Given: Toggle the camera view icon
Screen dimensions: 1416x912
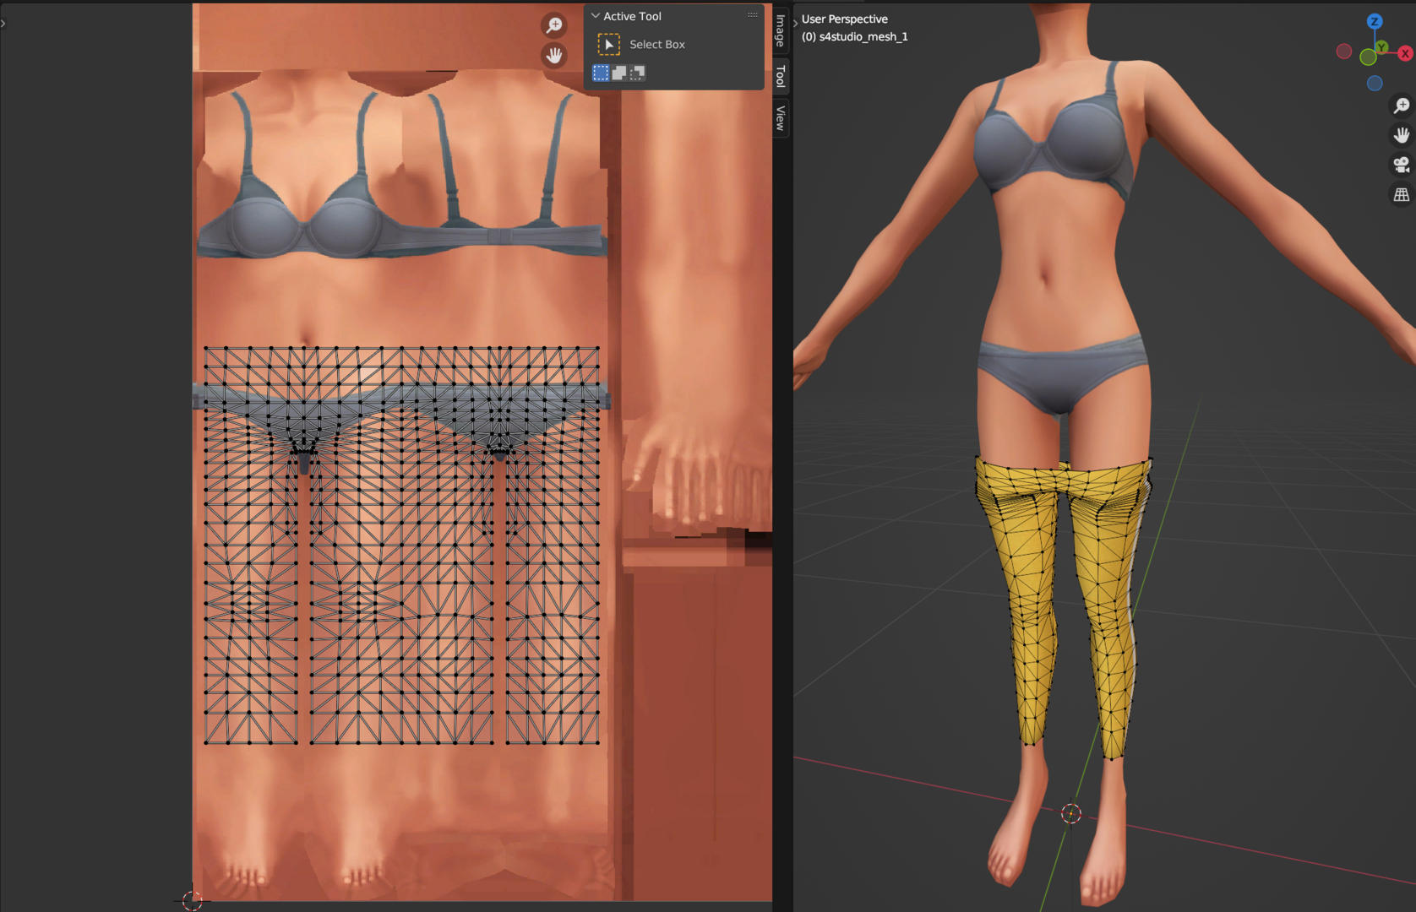Looking at the screenshot, I should coord(1401,165).
